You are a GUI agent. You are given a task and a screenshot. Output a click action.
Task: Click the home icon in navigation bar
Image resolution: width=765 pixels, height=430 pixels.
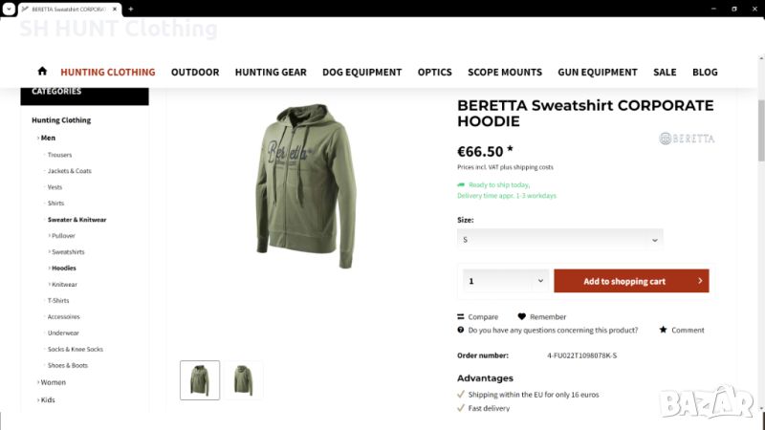point(42,71)
